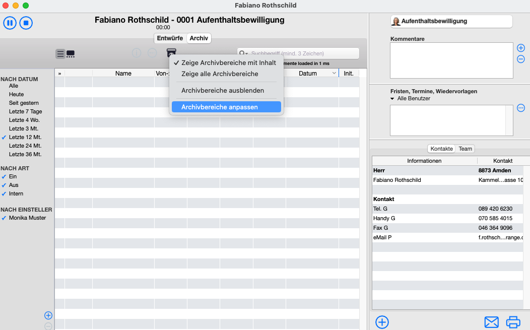Switch to list view icon
Viewport: 530px width, 330px height.
[60, 54]
